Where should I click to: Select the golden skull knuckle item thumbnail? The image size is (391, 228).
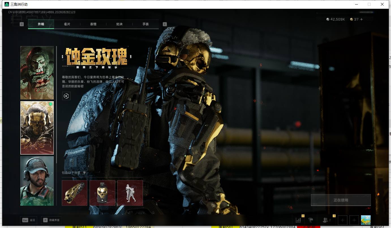click(x=74, y=193)
